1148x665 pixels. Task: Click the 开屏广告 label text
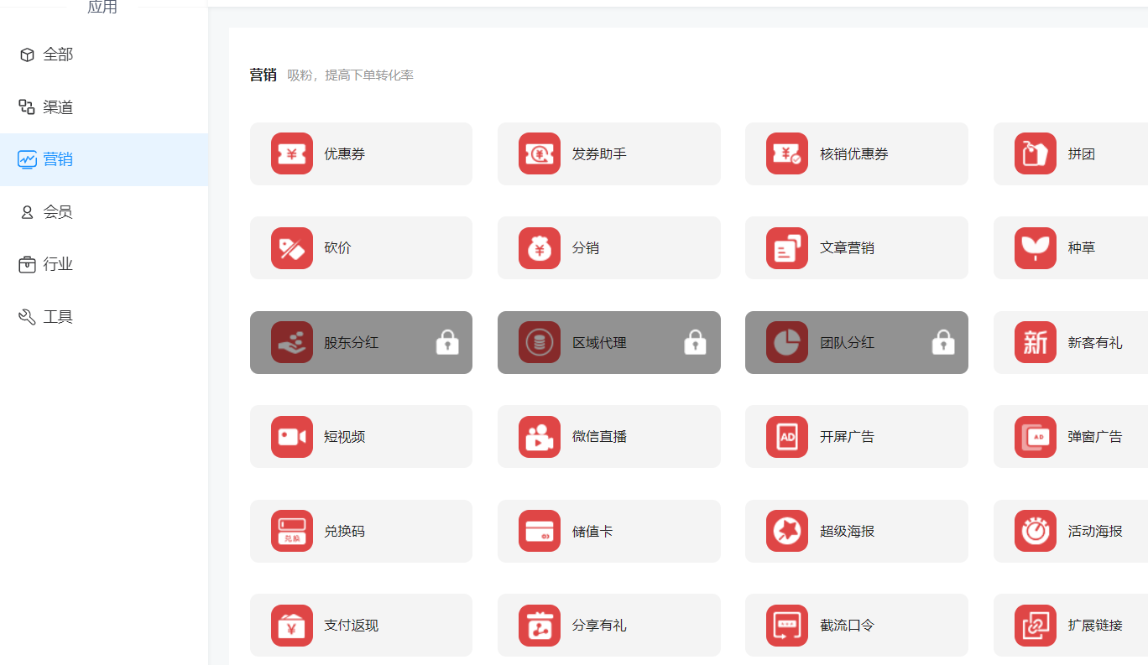847,437
